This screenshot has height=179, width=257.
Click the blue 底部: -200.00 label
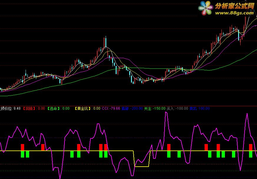point(132,108)
